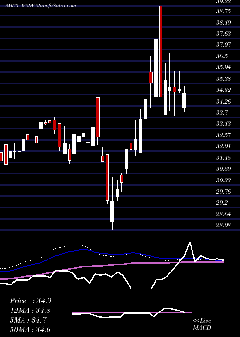Click the 29.76 price axis label
The image size is (240, 337).
(x=224, y=192)
